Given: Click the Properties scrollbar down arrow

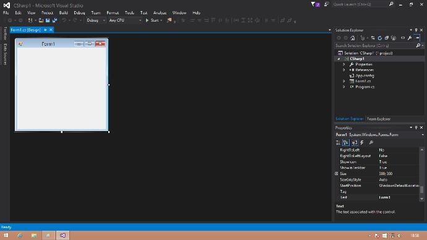Looking at the screenshot, I should 422,199.
